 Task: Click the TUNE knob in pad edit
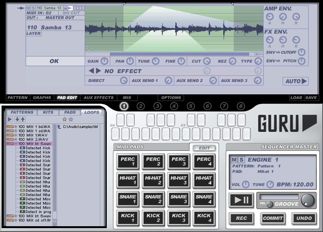click(156, 61)
